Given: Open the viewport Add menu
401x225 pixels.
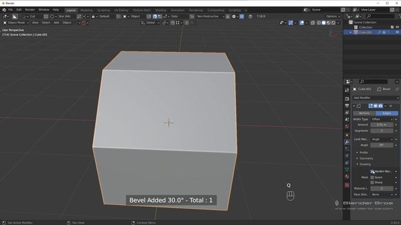Looking at the screenshot, I should click(x=56, y=22).
